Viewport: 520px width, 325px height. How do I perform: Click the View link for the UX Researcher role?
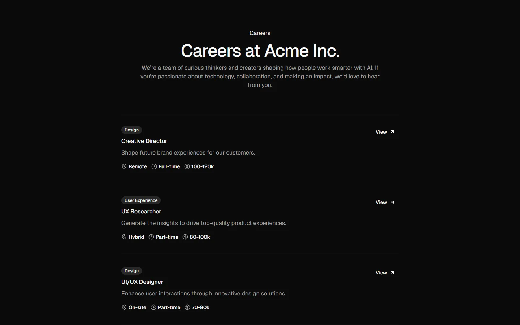coord(381,202)
